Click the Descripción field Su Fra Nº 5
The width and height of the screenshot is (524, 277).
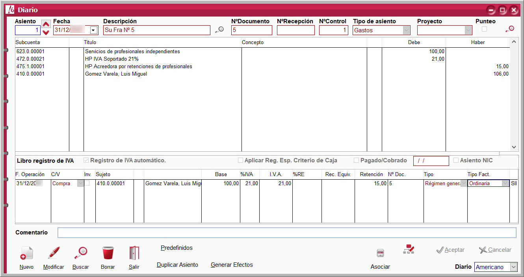pos(157,30)
